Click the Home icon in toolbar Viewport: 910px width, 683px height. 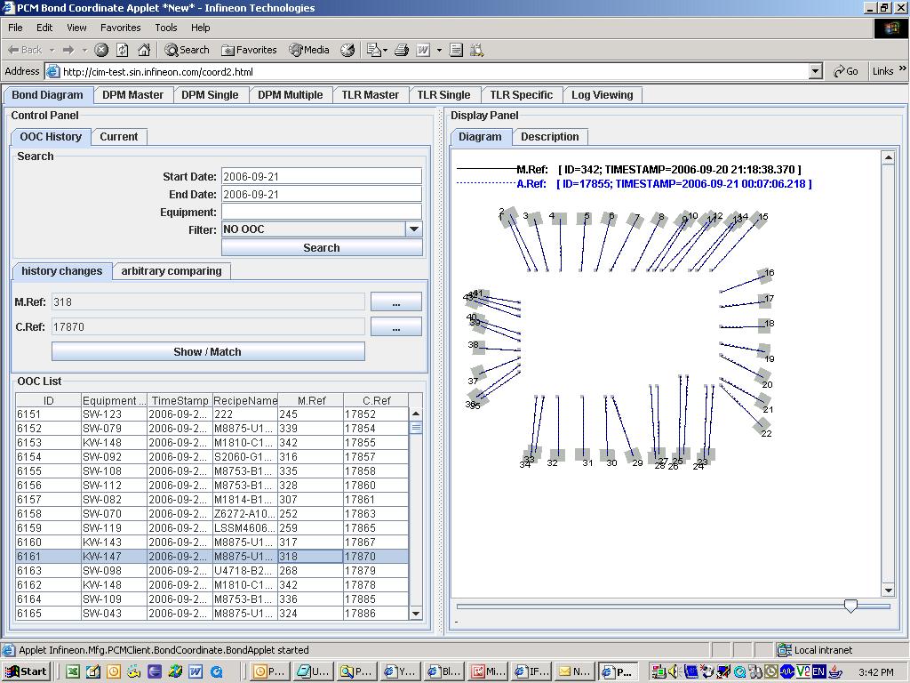144,50
